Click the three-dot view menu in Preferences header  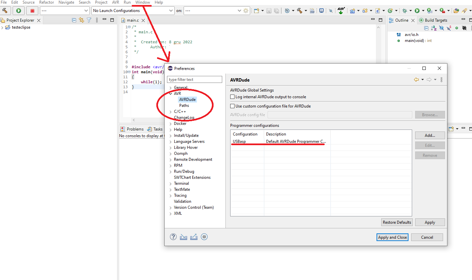click(441, 80)
